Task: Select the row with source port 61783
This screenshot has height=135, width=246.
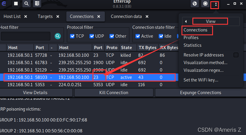Action: point(89,63)
